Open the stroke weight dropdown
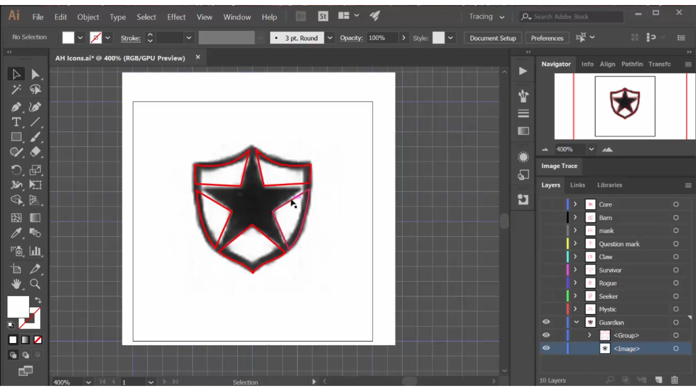This screenshot has height=391, width=696. [189, 38]
